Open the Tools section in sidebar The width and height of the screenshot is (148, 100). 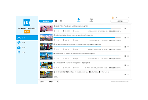[27, 52]
